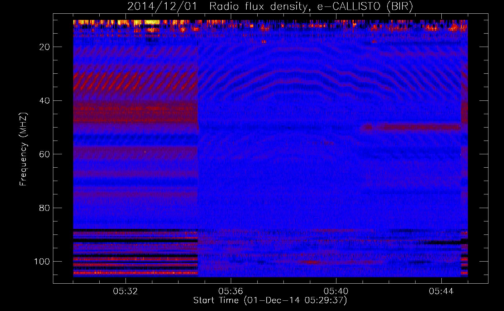The width and height of the screenshot is (504, 311).
Task: Click the time tick label '05:36'
Action: 231,291
